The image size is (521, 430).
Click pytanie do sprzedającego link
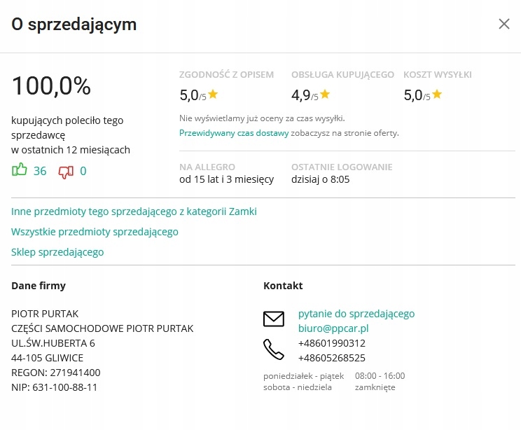pyautogui.click(x=356, y=313)
